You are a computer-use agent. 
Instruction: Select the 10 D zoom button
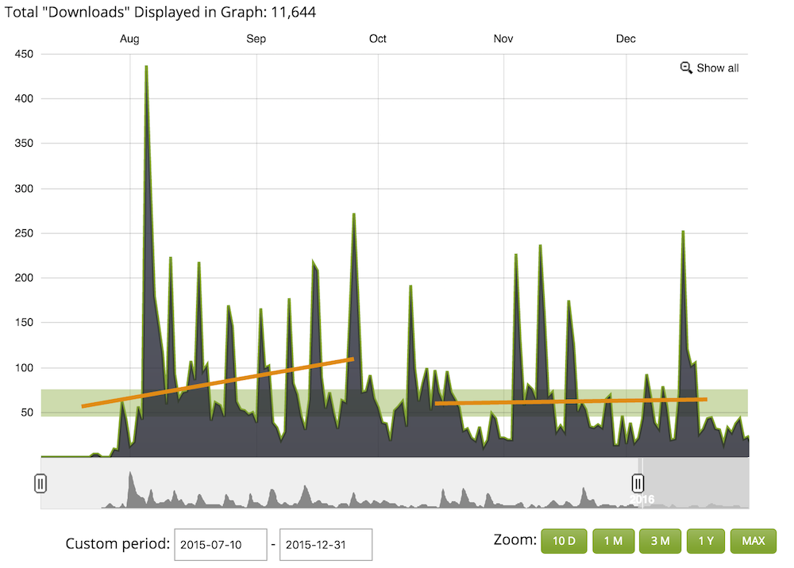click(564, 541)
